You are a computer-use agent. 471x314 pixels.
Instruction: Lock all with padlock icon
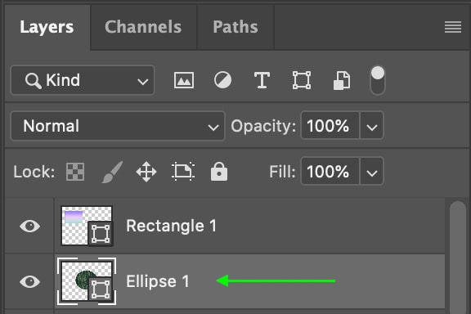click(x=219, y=171)
